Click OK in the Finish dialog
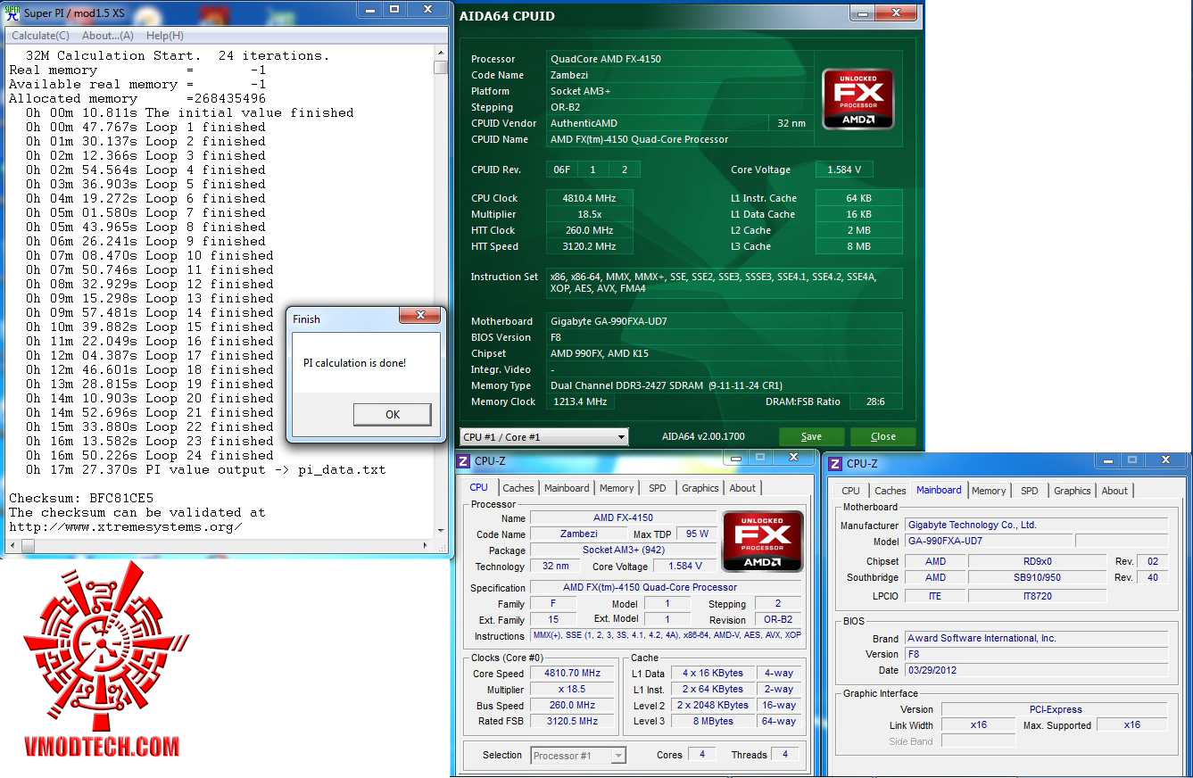 (x=393, y=414)
